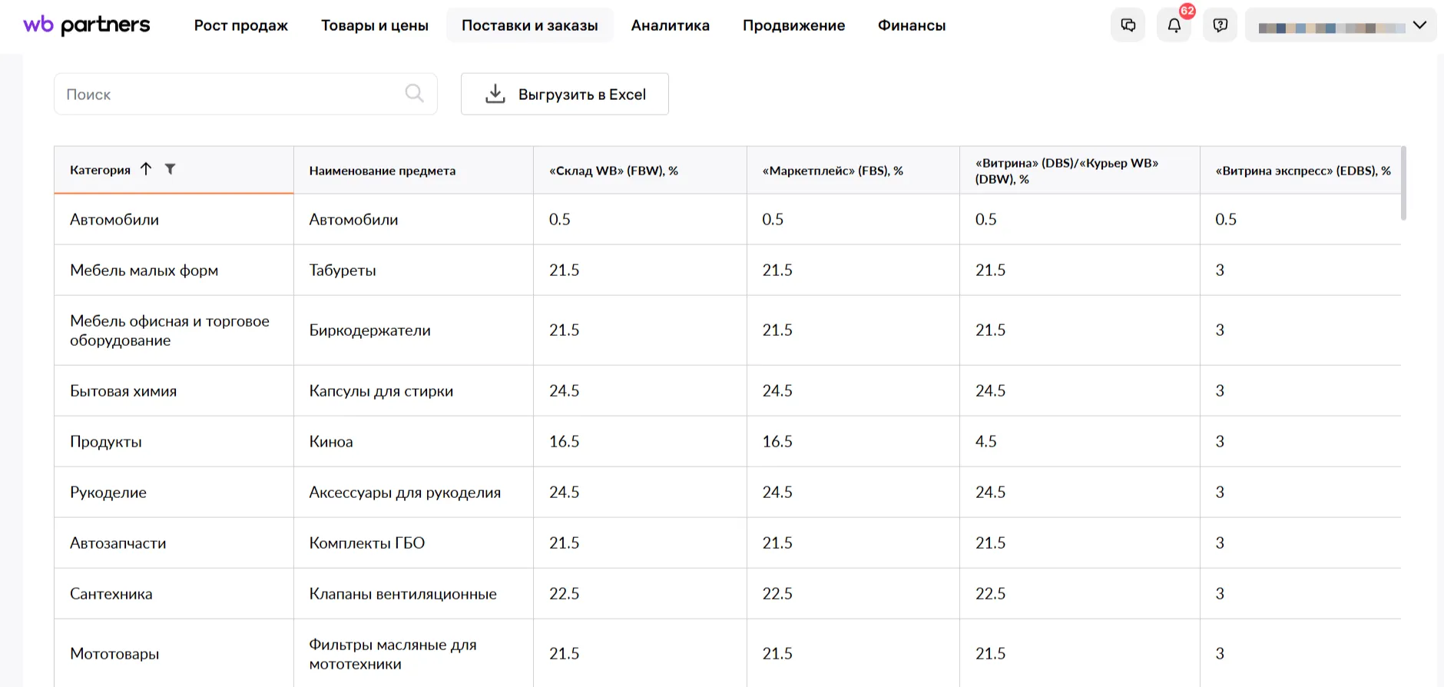Open the Продвижение menu
Viewport: 1444px width, 687px height.
[x=793, y=25]
